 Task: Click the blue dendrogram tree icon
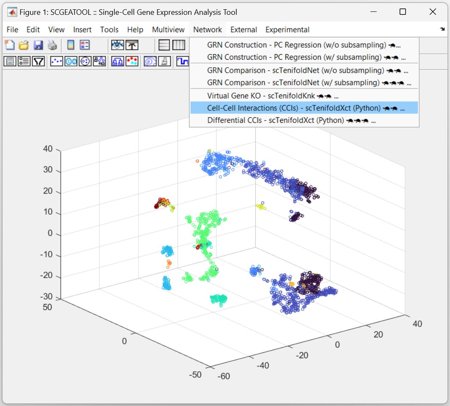118,61
